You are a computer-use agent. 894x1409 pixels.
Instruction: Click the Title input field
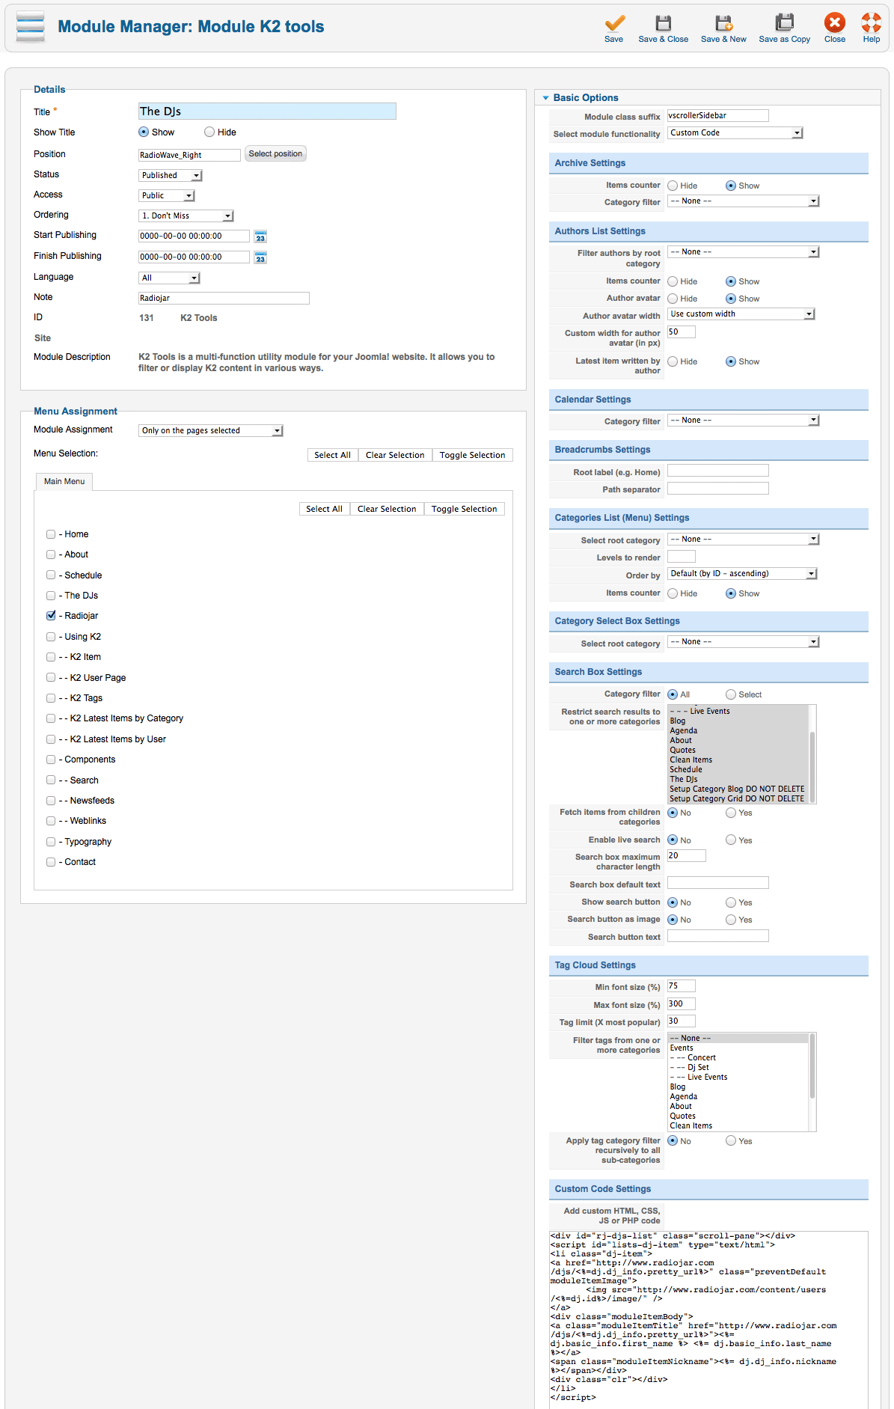pyautogui.click(x=267, y=111)
